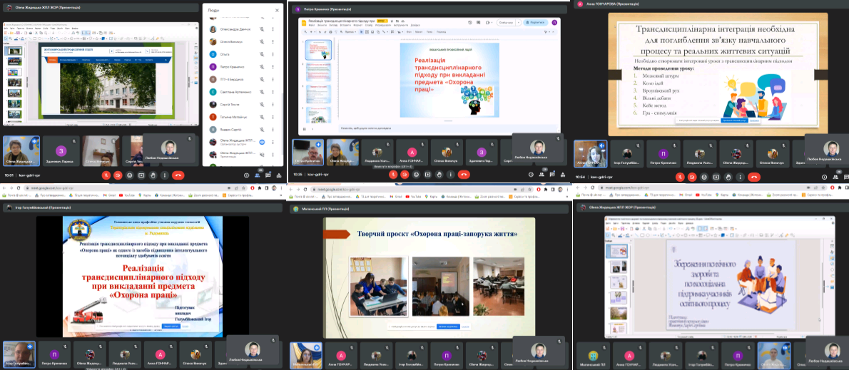849x370 pixels.
Task: Click red leave call button in 10:54 meeting
Action: click(x=753, y=175)
